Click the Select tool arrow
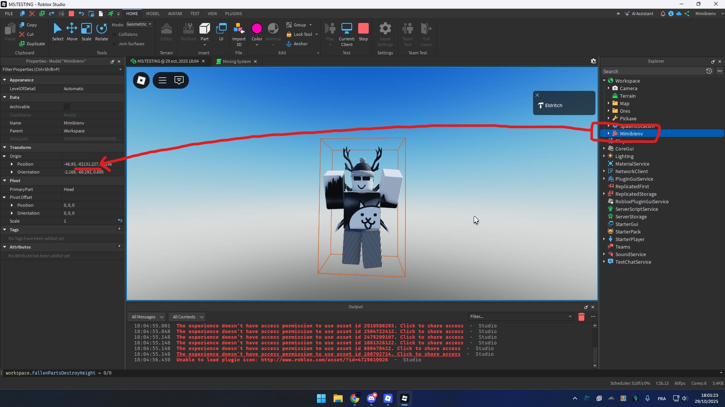 pos(57,32)
